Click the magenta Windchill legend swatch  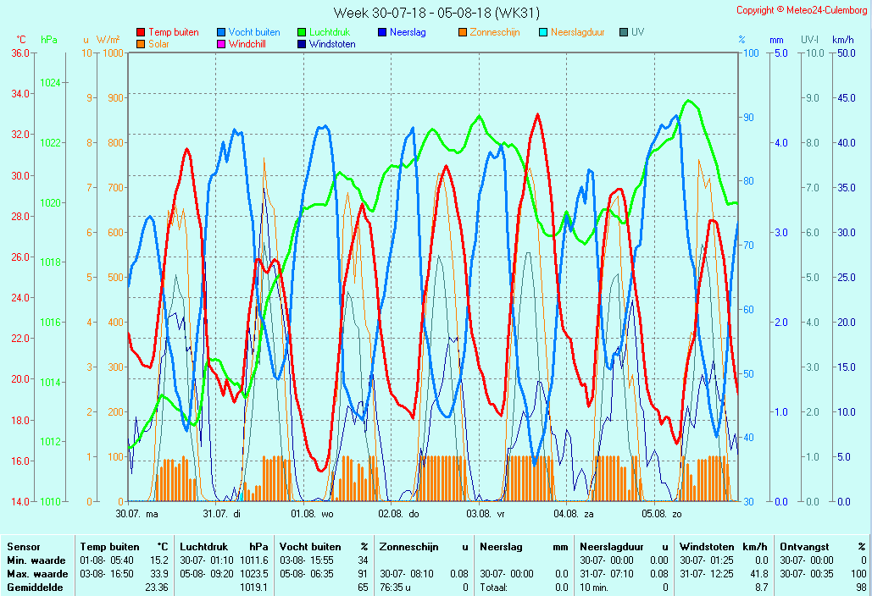(221, 44)
